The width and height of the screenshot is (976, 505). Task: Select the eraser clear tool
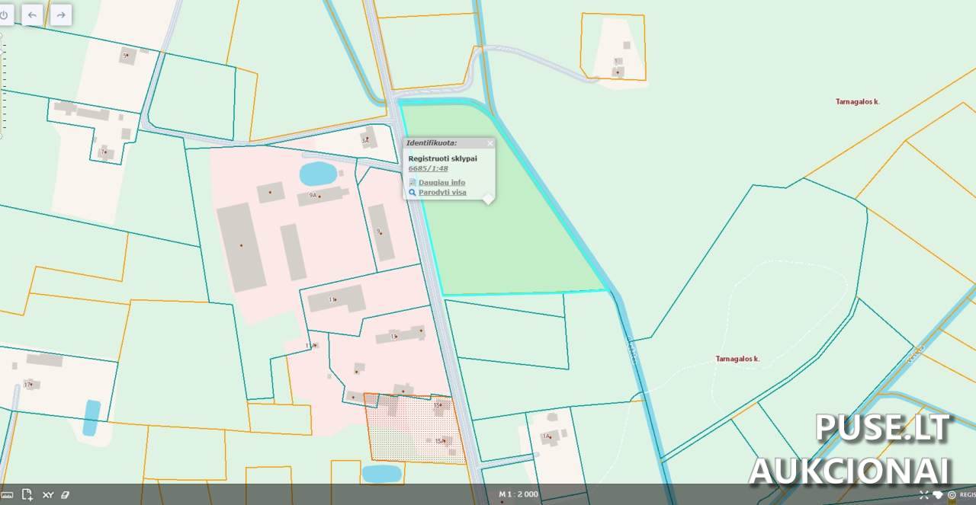point(66,494)
